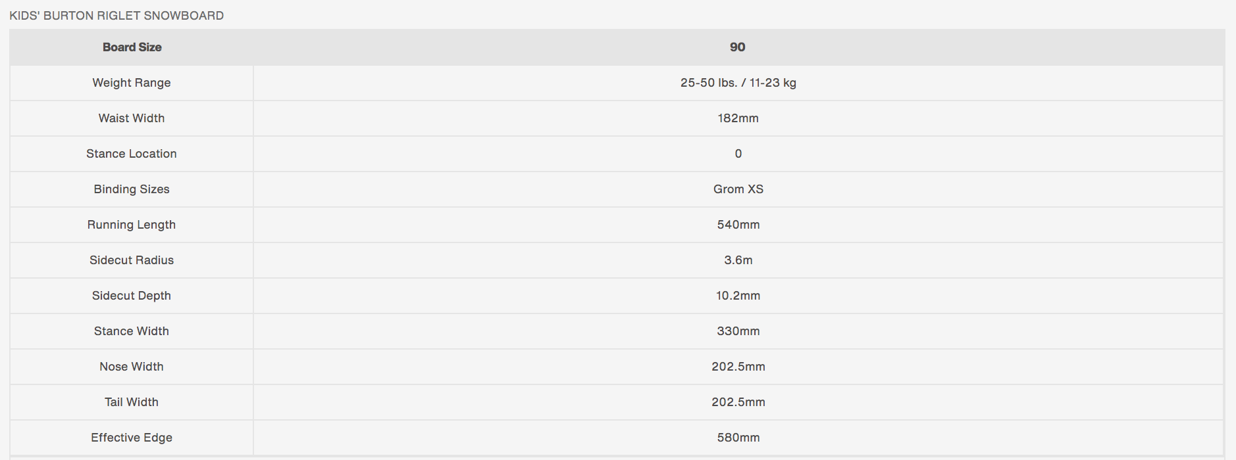Click the Sidecut Depth row label
The width and height of the screenshot is (1236, 460).
coord(132,296)
